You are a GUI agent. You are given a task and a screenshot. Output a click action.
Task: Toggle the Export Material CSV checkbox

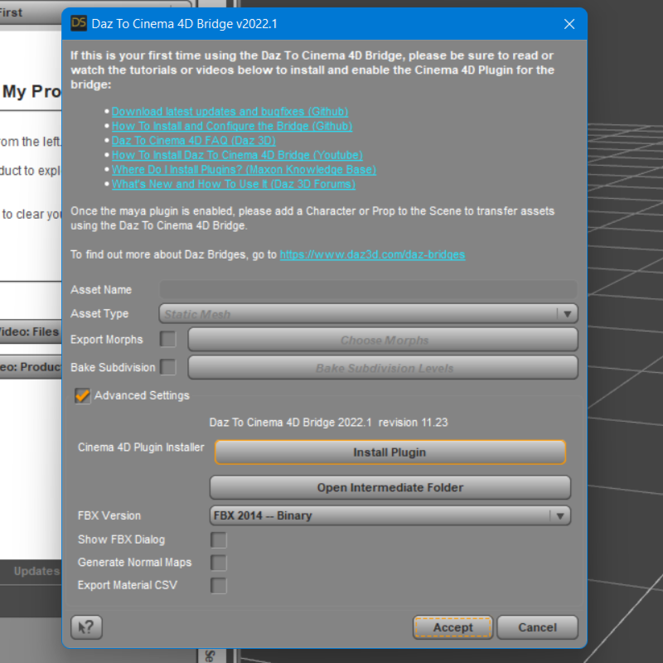219,586
